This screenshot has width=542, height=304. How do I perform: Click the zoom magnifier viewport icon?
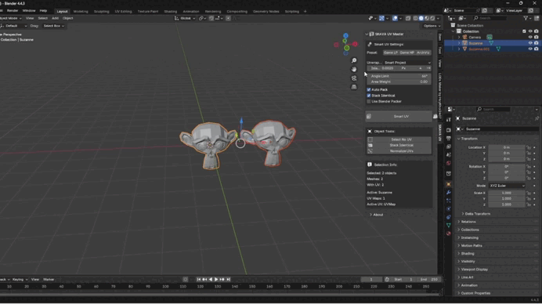click(x=354, y=60)
